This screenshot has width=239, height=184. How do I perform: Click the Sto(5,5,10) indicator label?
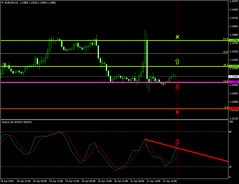click(x=10, y=122)
